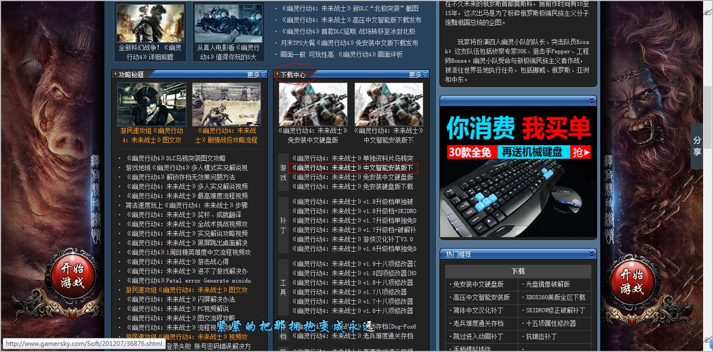Select the 补丁 category label in the download center
The width and height of the screenshot is (713, 352).
(x=282, y=225)
